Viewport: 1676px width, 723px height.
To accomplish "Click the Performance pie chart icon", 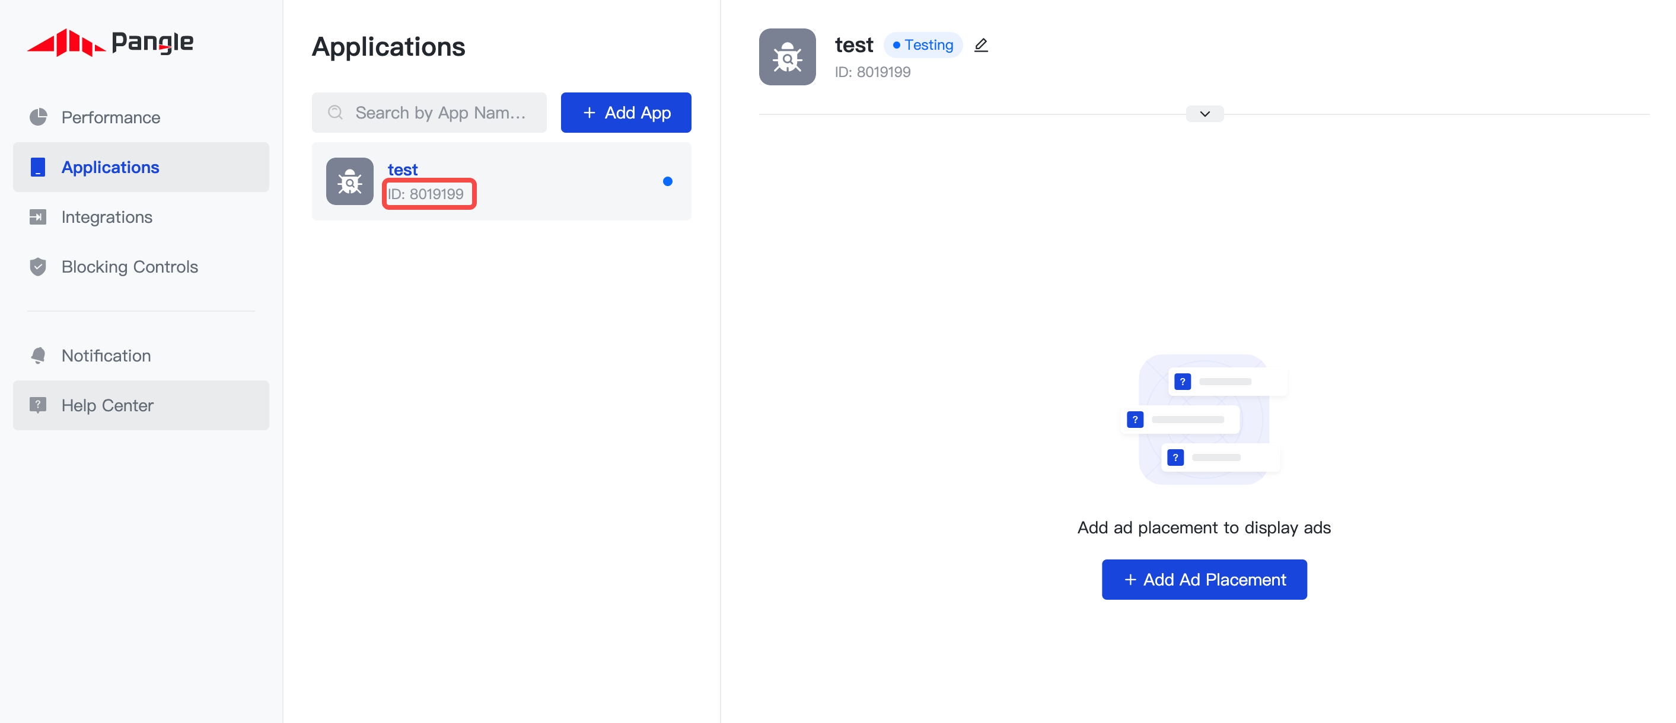I will pyautogui.click(x=39, y=117).
